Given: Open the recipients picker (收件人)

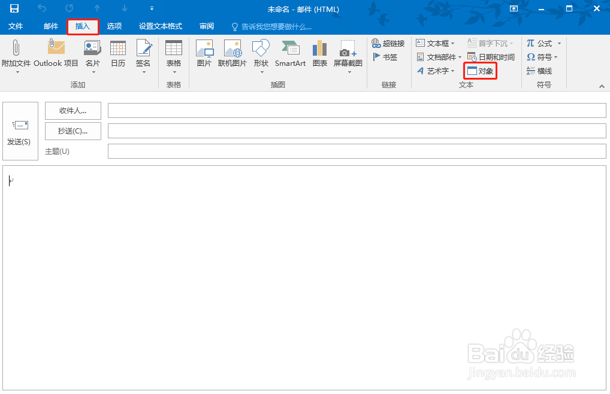Looking at the screenshot, I should [x=73, y=110].
